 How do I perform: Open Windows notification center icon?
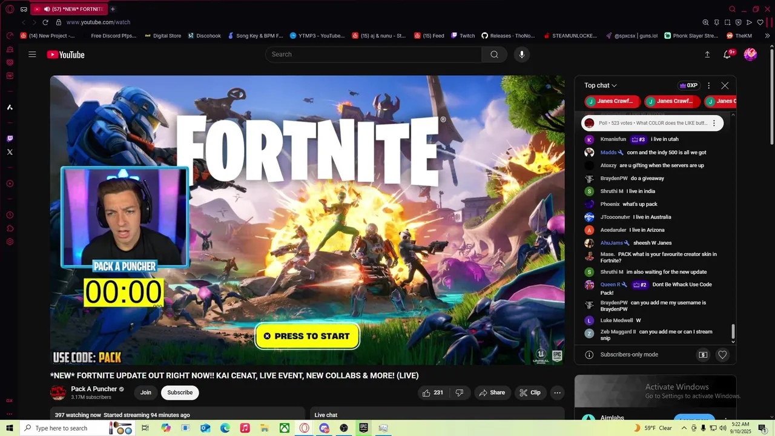762,428
